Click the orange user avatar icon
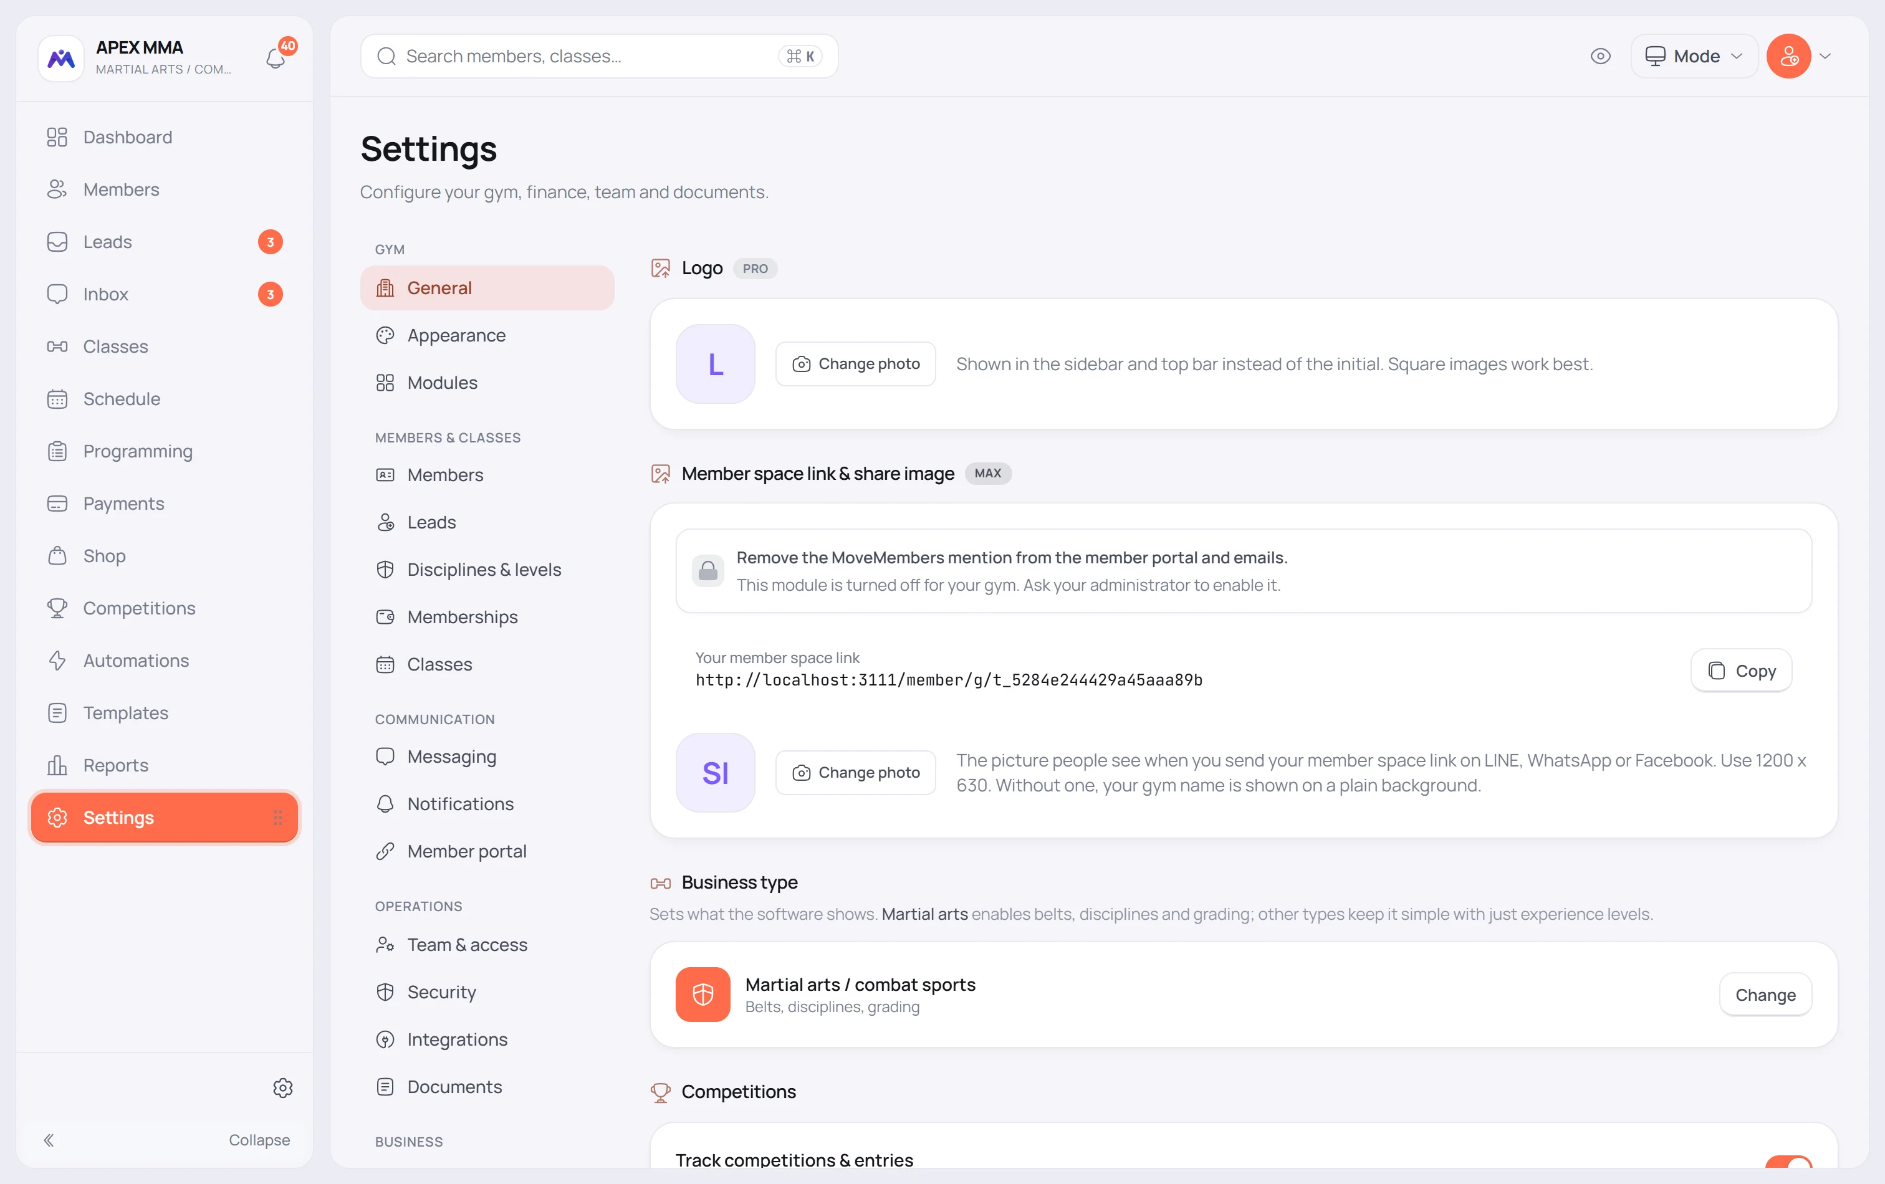Viewport: 1885px width, 1184px height. 1788,56
